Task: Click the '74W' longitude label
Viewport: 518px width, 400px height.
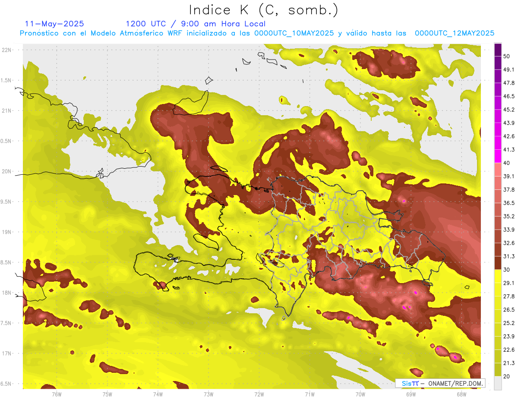Action: pos(158,394)
